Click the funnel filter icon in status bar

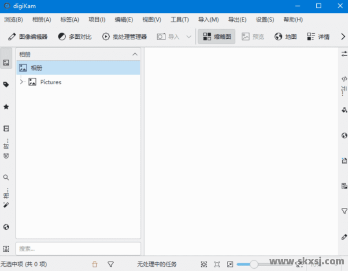pos(111,264)
